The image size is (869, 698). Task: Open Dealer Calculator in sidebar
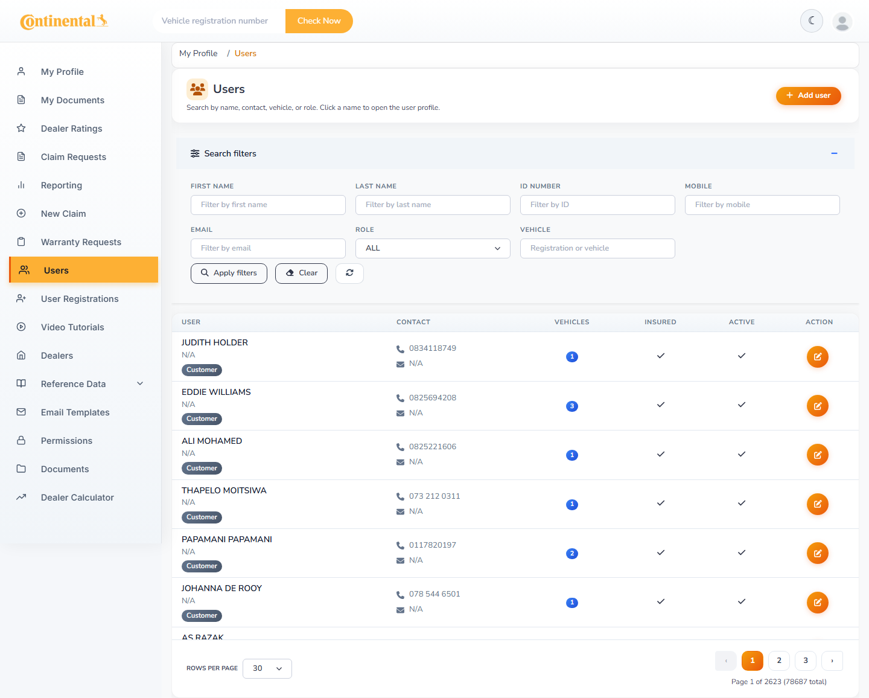point(83,498)
